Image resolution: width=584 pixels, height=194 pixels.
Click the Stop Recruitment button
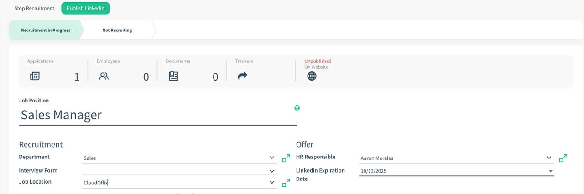34,8
